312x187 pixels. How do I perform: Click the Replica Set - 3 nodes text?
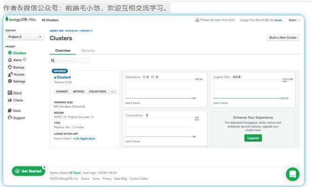click(69, 127)
